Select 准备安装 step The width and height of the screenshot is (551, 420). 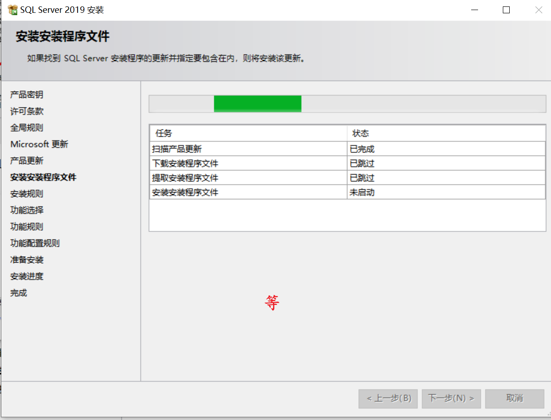click(27, 260)
